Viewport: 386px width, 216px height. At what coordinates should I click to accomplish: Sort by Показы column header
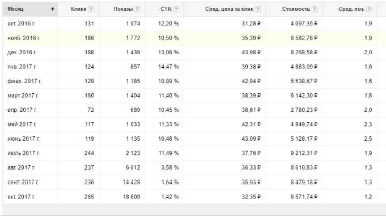[x=123, y=9]
